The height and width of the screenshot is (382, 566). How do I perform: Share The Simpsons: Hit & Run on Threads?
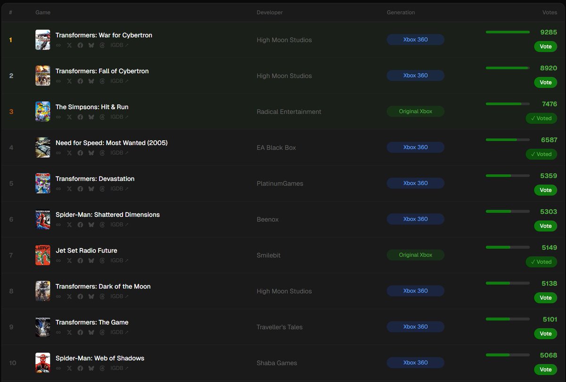pyautogui.click(x=102, y=117)
